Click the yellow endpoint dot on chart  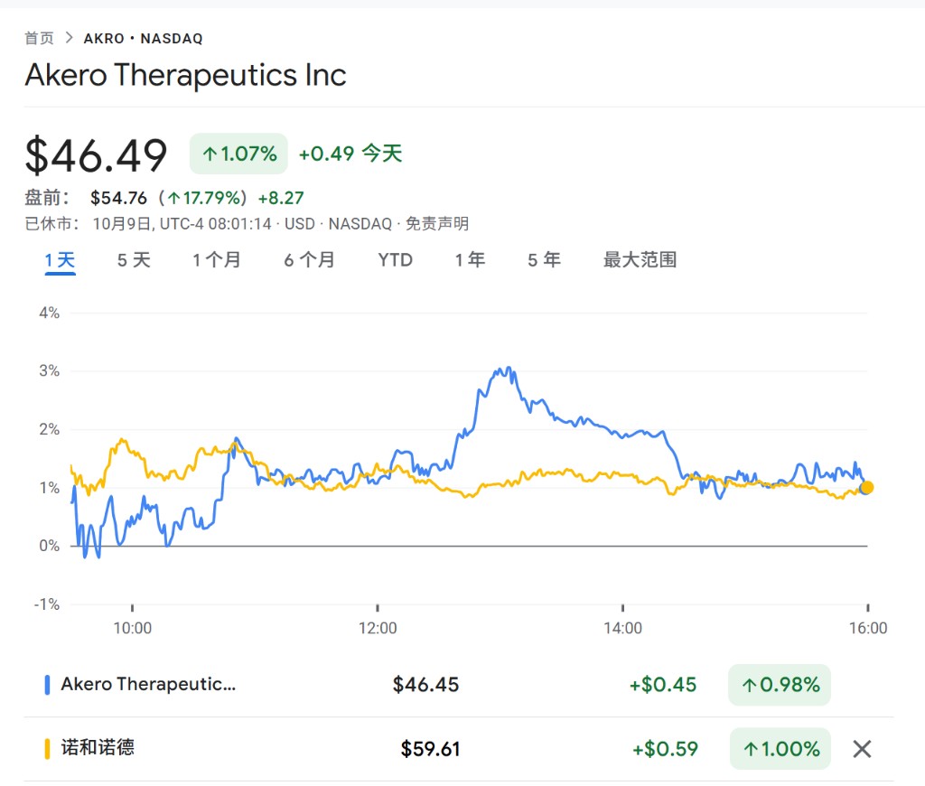[867, 488]
